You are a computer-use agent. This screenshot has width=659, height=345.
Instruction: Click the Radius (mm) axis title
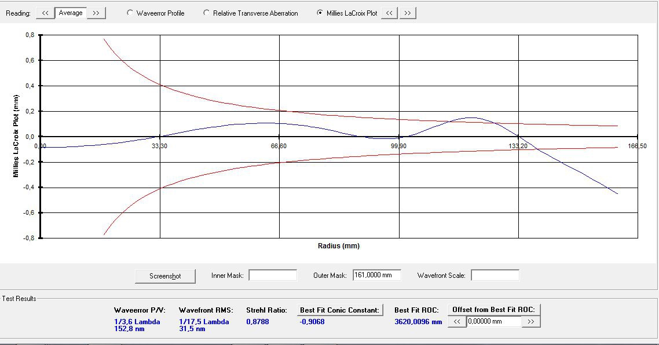tap(339, 246)
